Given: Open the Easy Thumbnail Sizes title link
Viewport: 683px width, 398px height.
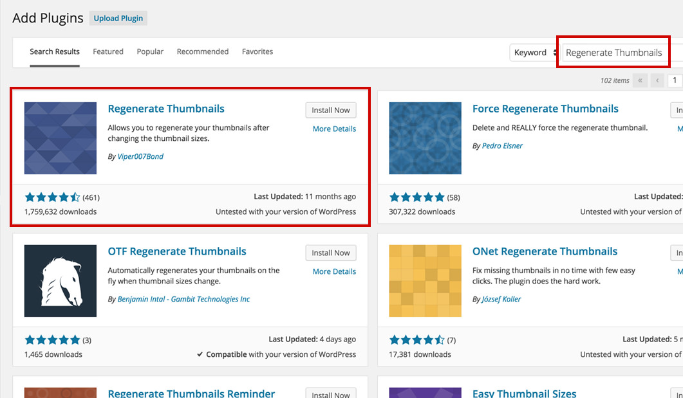Looking at the screenshot, I should tap(525, 393).
